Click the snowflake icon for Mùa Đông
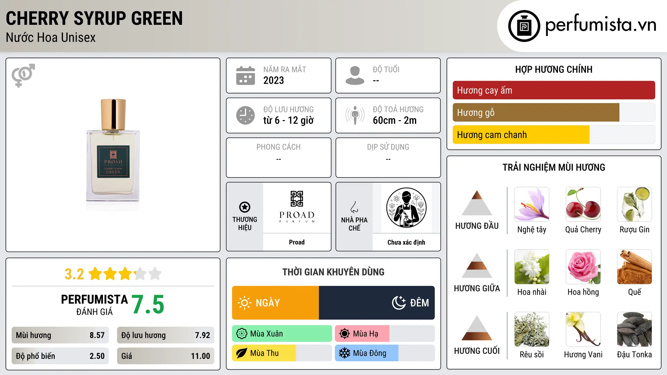Screen dimensions: 667x375 click(x=344, y=353)
